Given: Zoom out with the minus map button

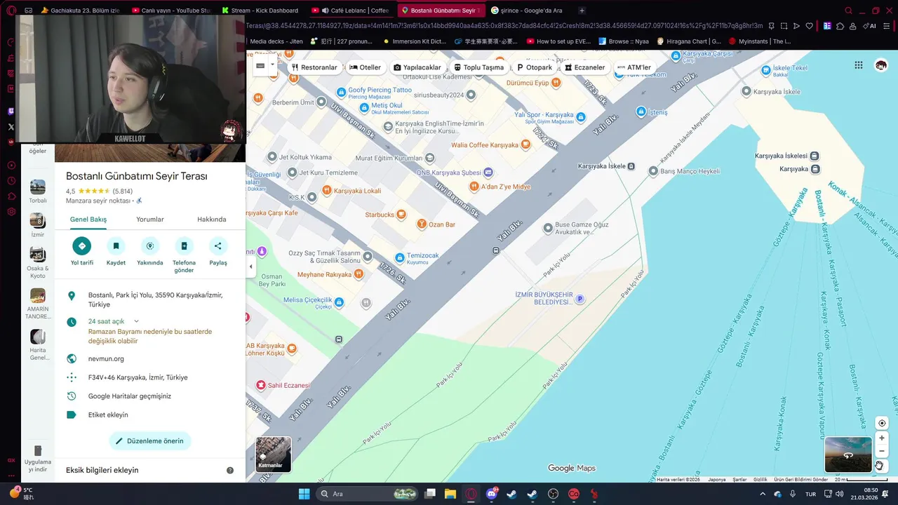Looking at the screenshot, I should coord(882,451).
